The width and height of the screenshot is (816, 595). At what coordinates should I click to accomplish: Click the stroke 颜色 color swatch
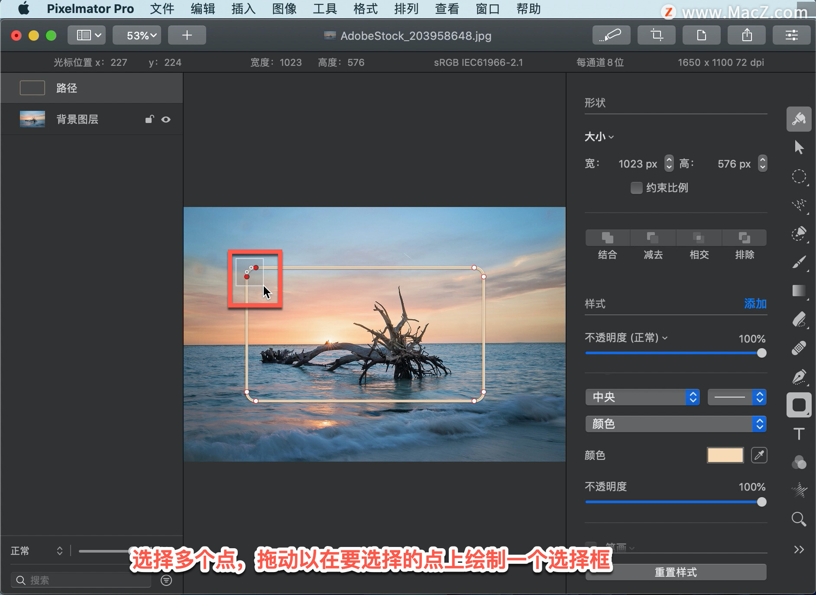click(x=725, y=455)
